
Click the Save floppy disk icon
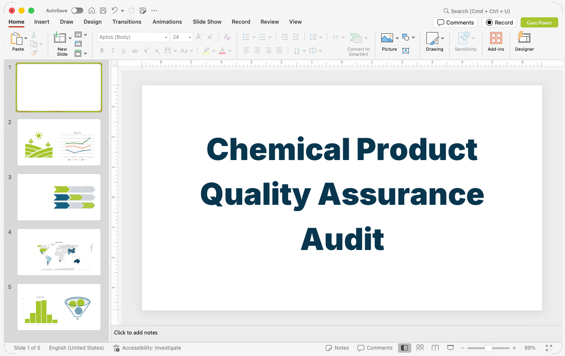point(103,11)
